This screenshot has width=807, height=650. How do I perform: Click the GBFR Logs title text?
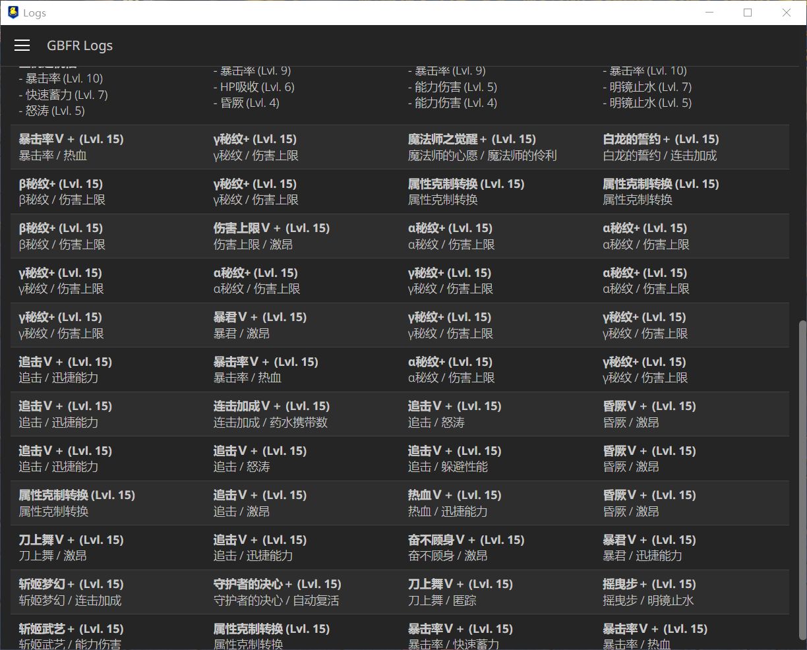(x=80, y=45)
